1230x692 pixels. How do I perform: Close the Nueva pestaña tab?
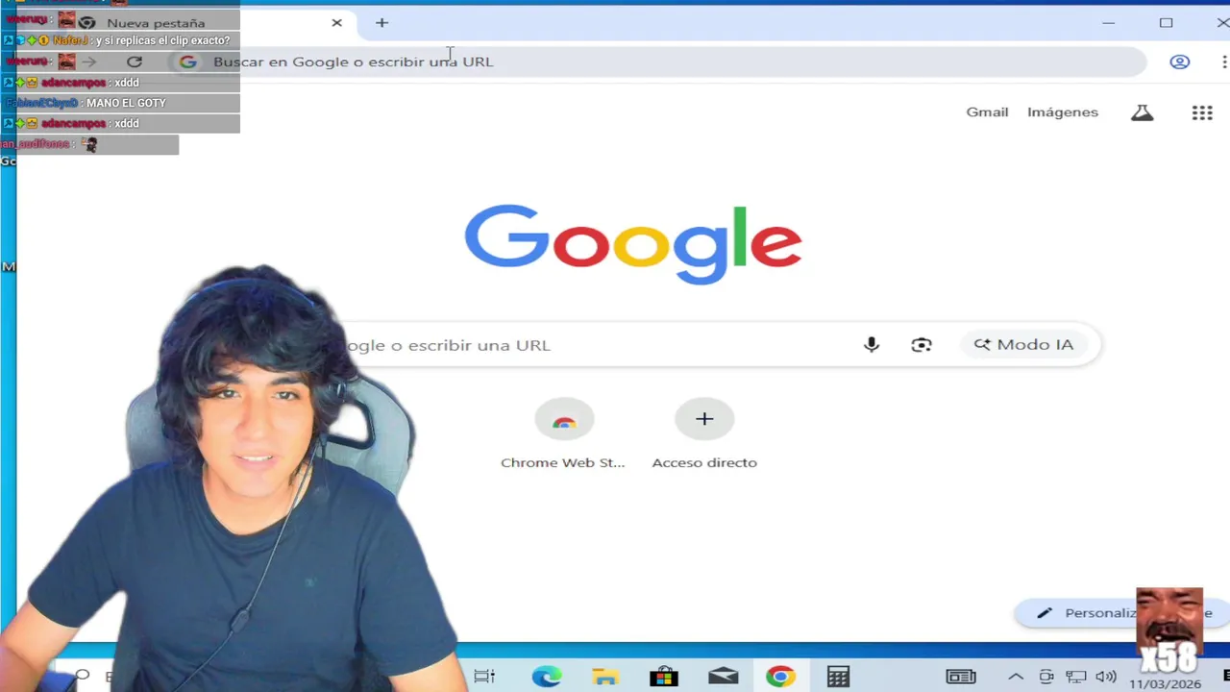336,22
